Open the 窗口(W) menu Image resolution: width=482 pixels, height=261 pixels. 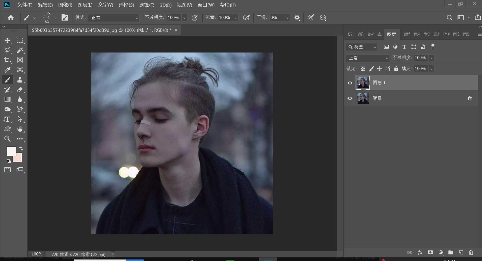click(206, 5)
